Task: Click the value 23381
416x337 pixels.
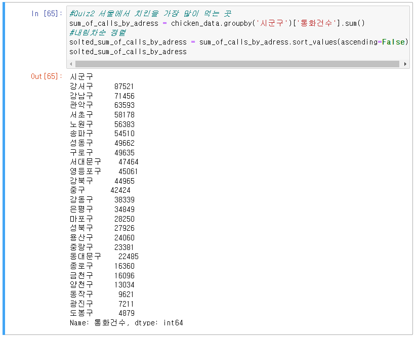Action: pyautogui.click(x=124, y=247)
